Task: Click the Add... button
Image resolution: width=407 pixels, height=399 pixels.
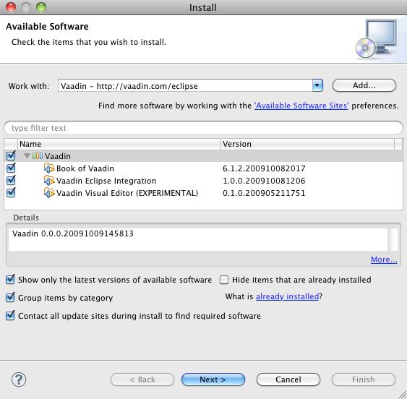Action: point(364,85)
